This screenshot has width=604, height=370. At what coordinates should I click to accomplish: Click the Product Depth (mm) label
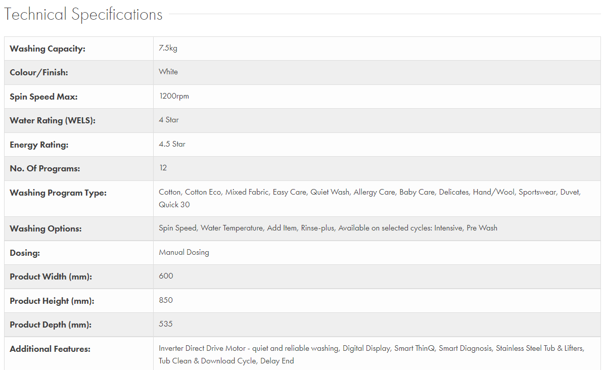coord(51,325)
